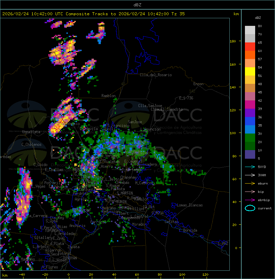Select the yellow eburn arrow icon
The image size is (275, 279).
250,183
